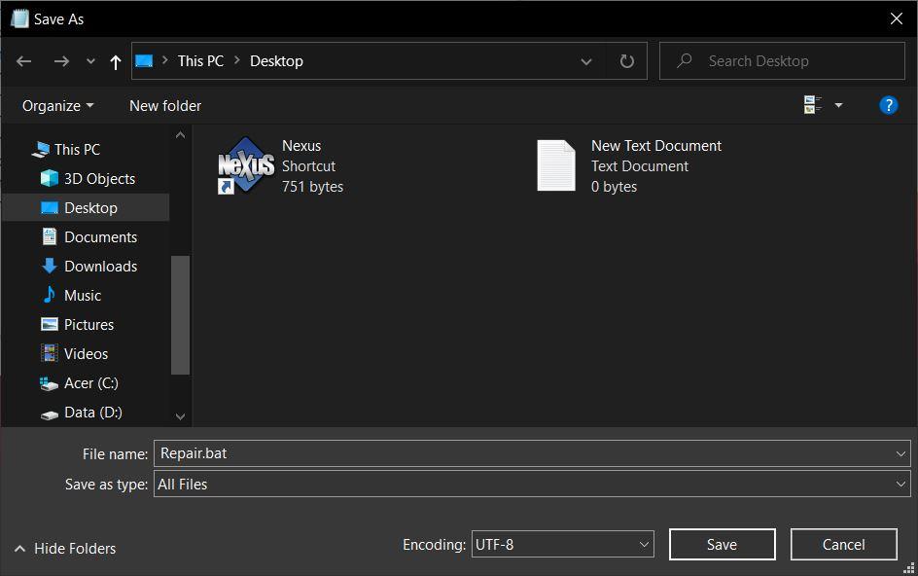
Task: Select the New Text Document file icon
Action: pyautogui.click(x=556, y=165)
